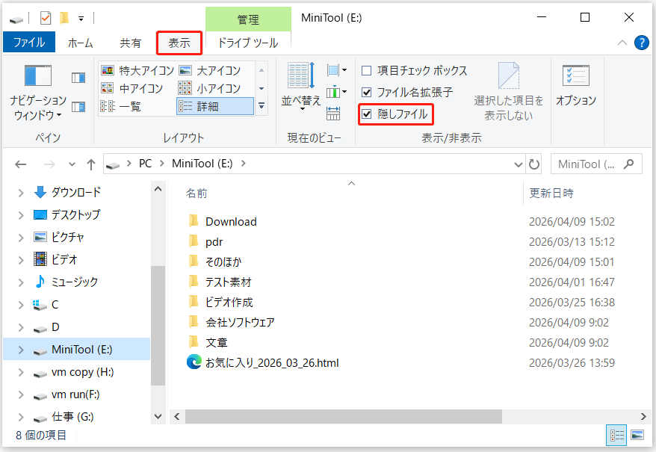Screen dimensions: 656x452
Task: Click the horizontal scrollbar thumb
Action: pos(344,416)
